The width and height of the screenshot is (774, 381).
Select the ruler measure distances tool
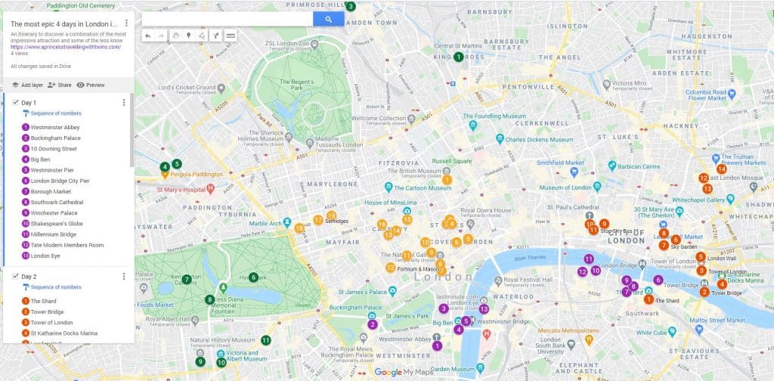click(230, 36)
